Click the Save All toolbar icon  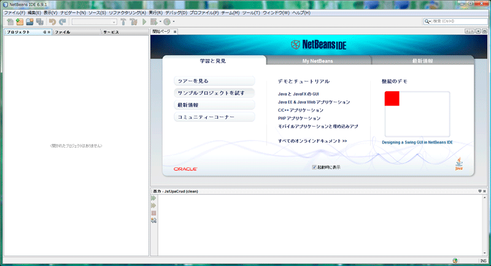click(40, 22)
